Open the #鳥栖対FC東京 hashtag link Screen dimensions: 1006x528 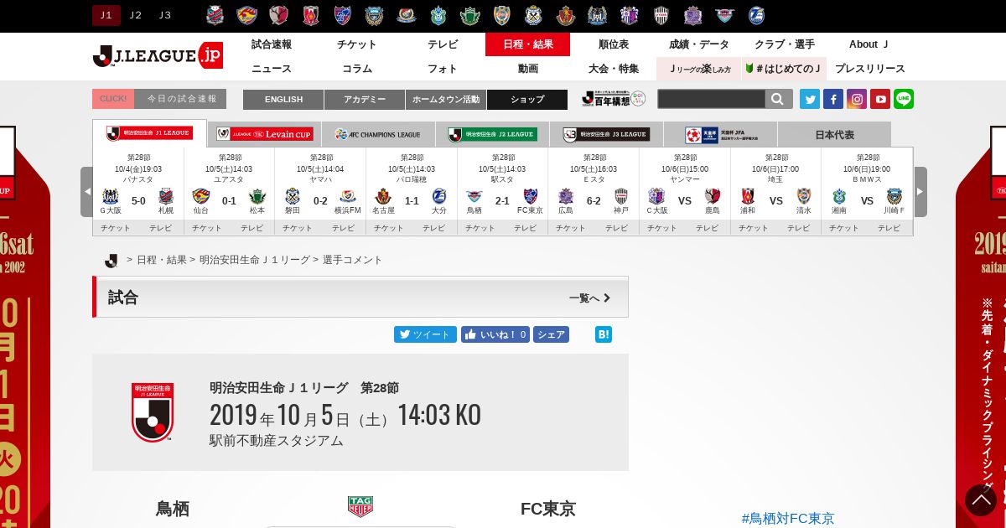[x=788, y=519]
